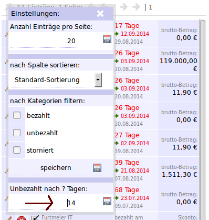Viewport: 209px width, 220px height.
Task: Enable the bezahlt category filter
Action: pos(17,115)
